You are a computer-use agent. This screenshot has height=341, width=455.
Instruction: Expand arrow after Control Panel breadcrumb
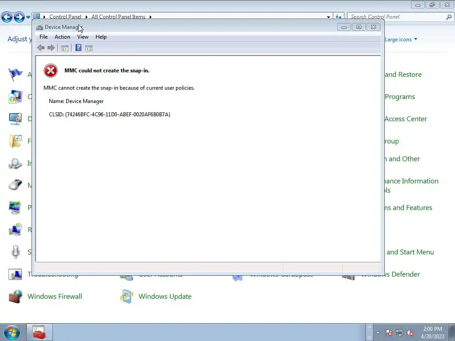pos(87,17)
